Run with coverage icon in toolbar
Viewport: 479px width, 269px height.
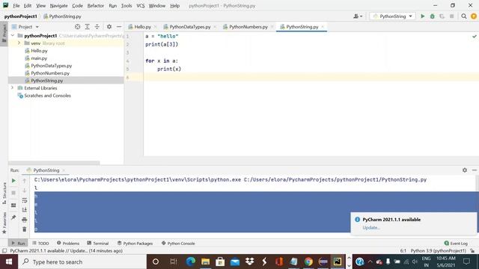442,16
